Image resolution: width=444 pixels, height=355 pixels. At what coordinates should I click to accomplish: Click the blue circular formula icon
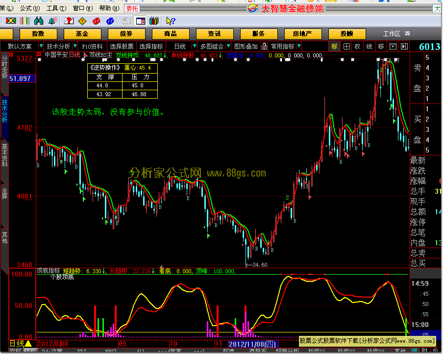click(110, 21)
